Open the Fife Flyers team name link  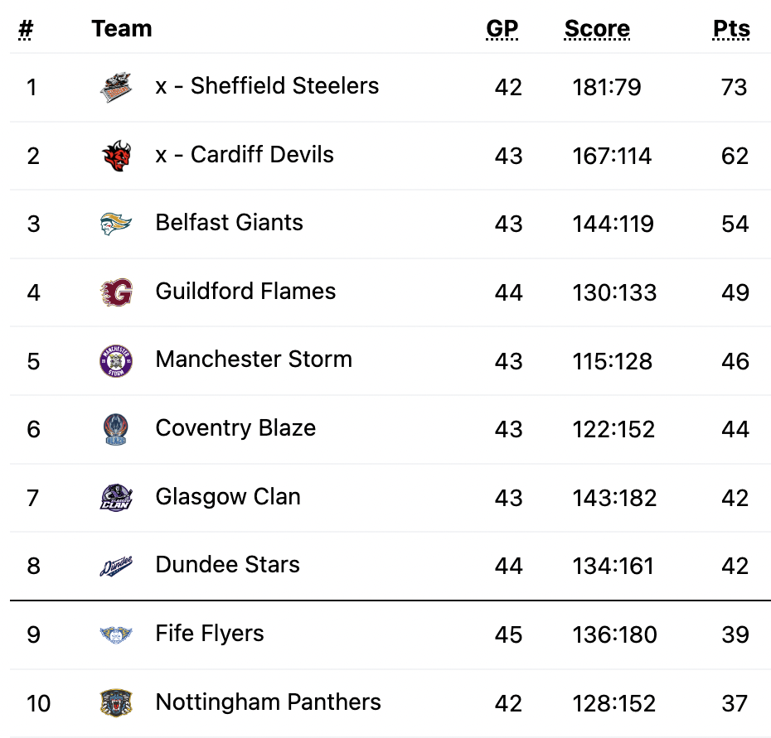210,634
